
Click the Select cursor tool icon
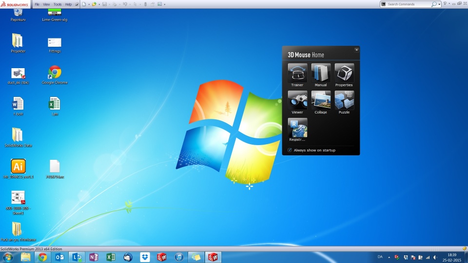click(135, 4)
